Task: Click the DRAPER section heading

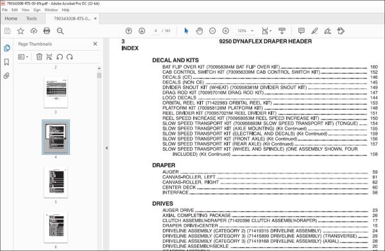Action: pos(164,165)
